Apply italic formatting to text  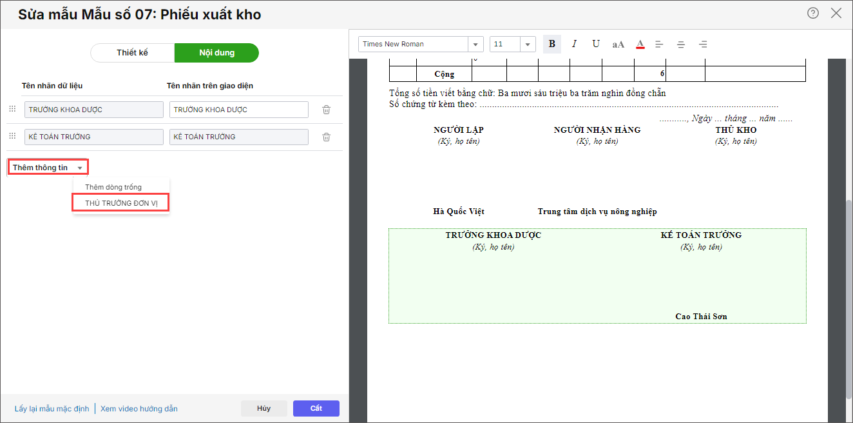[x=574, y=44]
